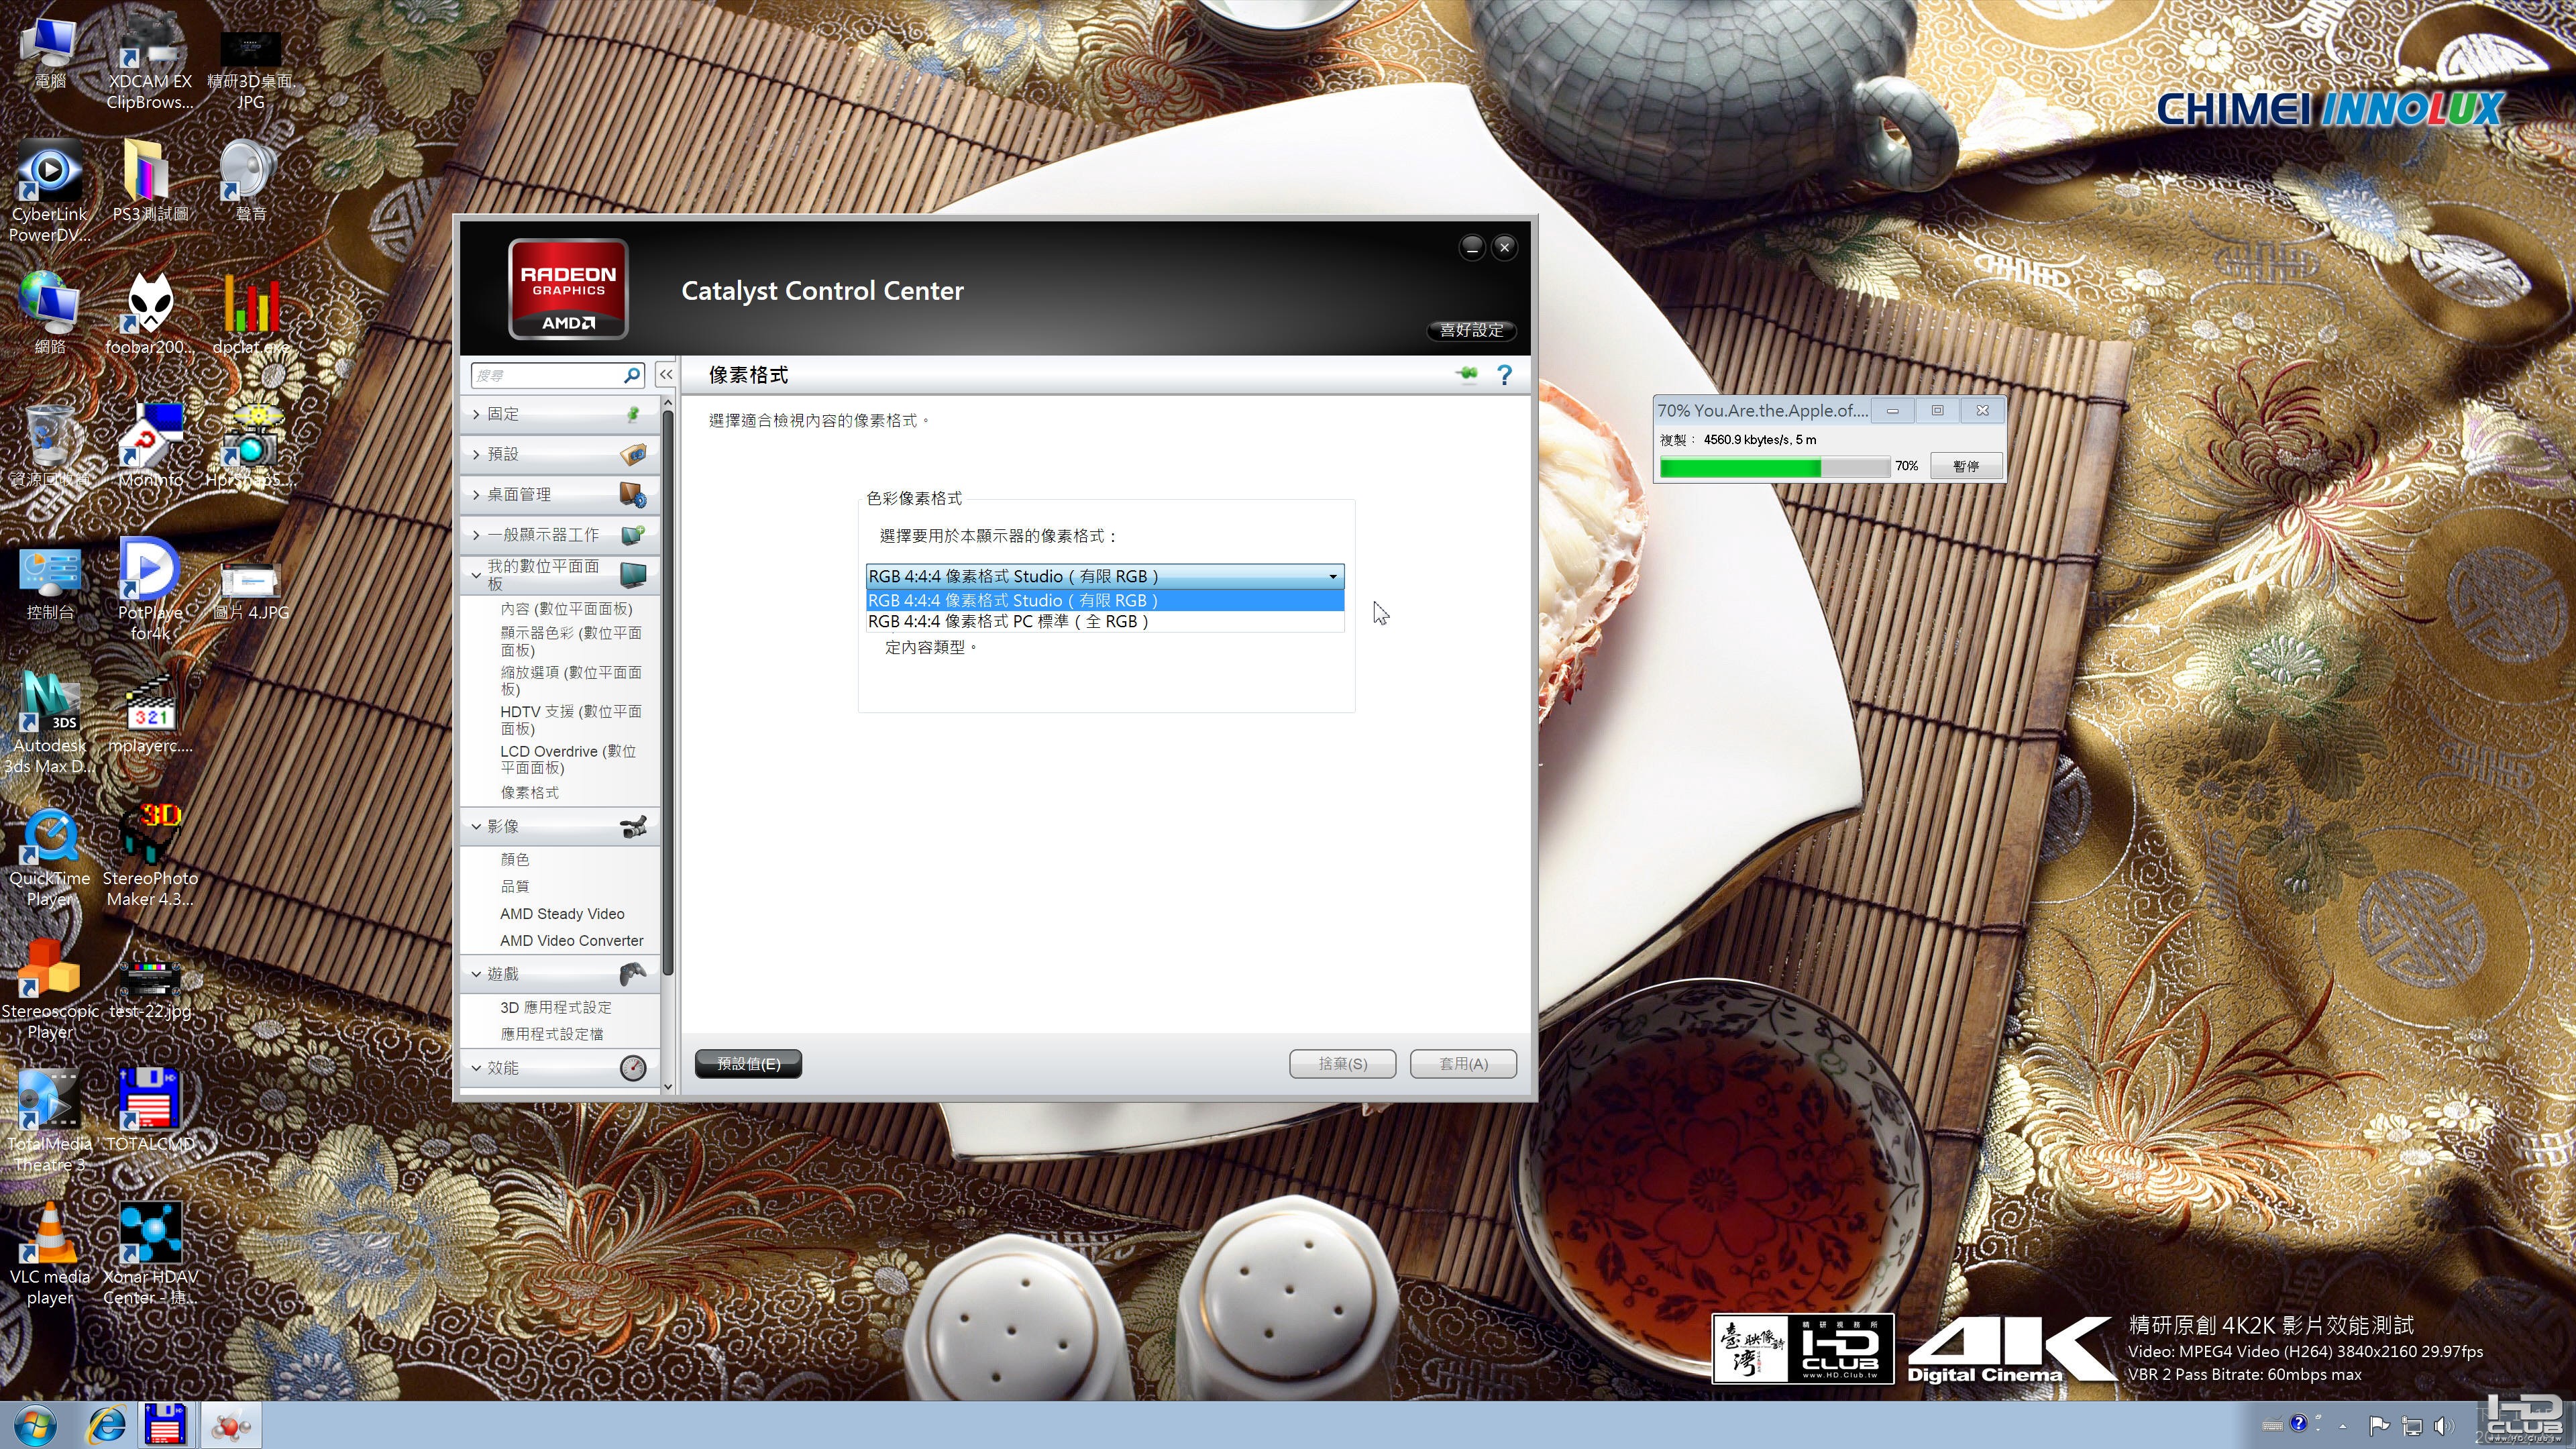Open the pixel format combo box arrow

(1332, 576)
